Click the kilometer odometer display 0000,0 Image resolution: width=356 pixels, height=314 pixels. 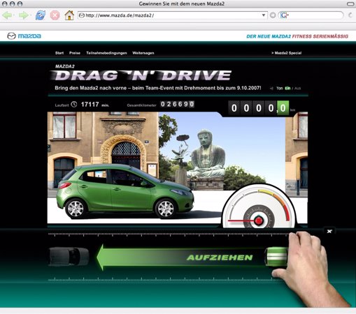[258, 108]
